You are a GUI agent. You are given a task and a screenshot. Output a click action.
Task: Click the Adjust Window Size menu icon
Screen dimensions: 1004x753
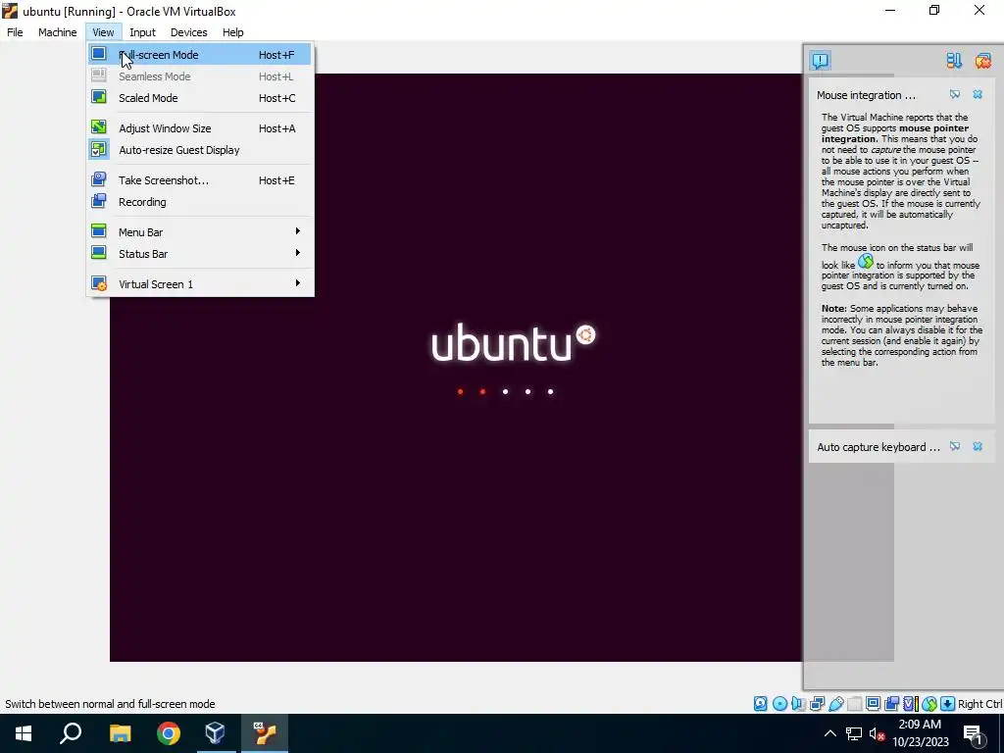(99, 127)
